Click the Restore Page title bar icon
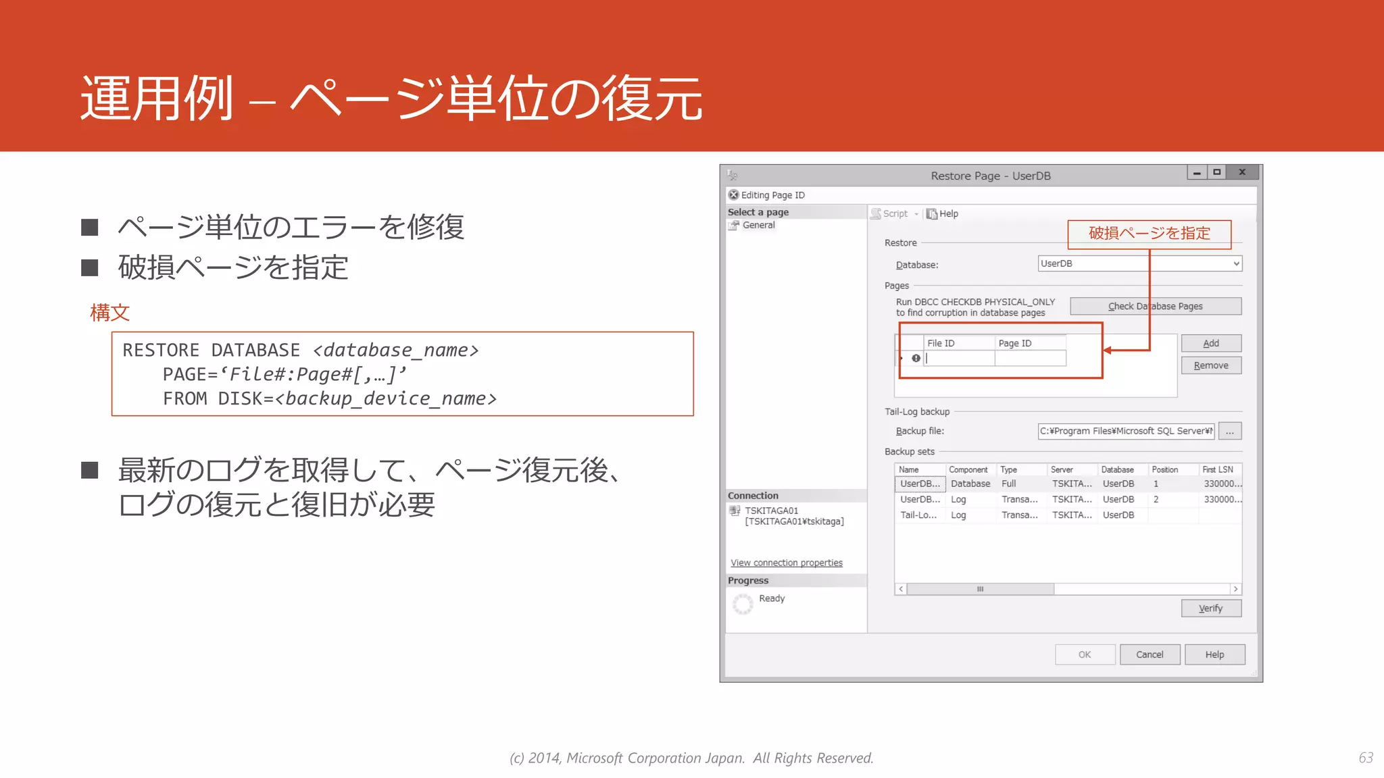This screenshot has width=1384, height=778. [x=733, y=176]
